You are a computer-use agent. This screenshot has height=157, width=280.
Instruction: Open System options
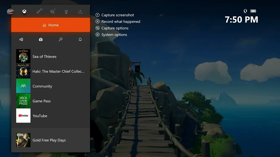114,35
